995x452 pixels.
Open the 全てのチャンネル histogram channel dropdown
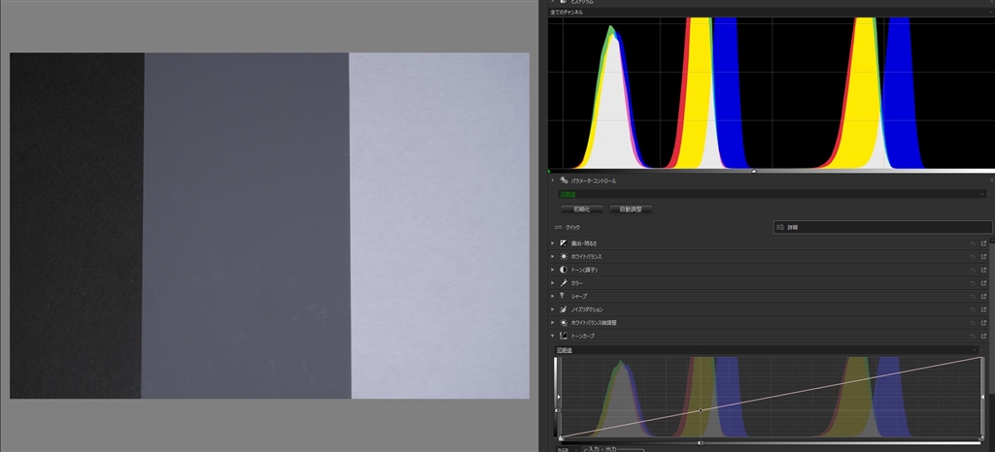(771, 12)
